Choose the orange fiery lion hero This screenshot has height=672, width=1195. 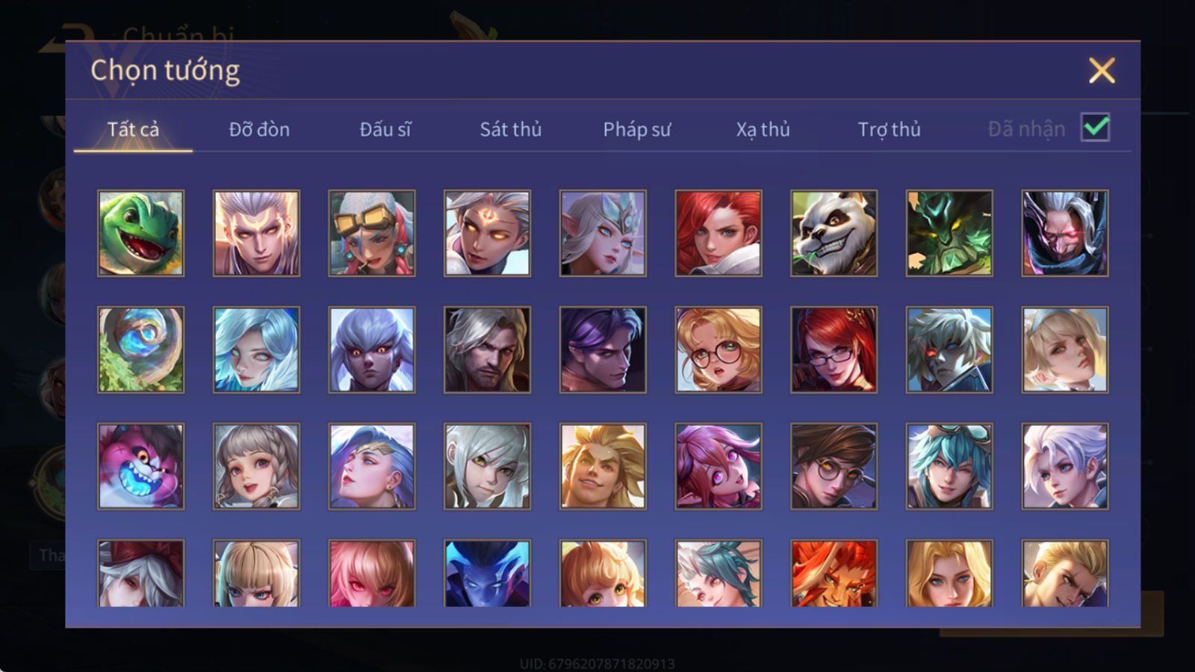coord(834,573)
